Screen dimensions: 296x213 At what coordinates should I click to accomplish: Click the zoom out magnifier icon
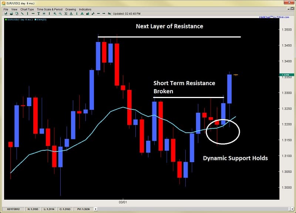[x=60, y=14]
